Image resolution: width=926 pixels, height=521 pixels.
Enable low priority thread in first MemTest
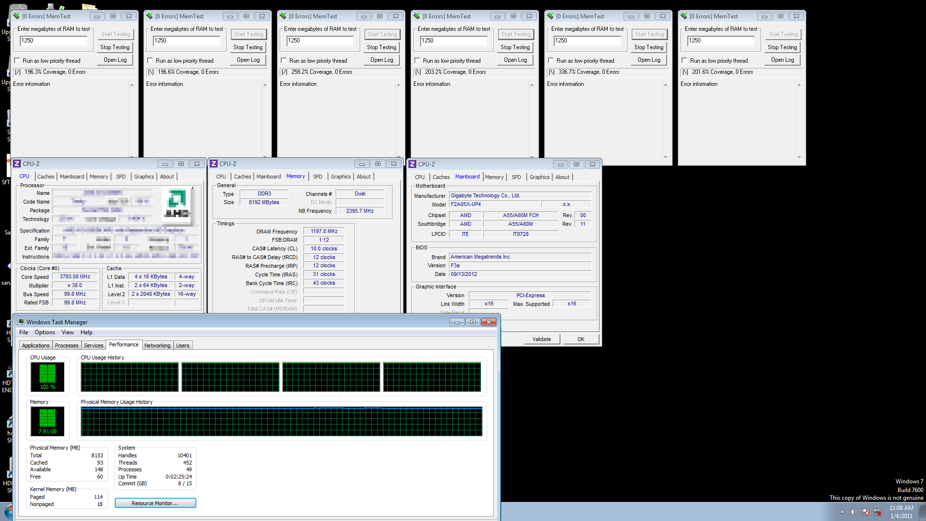17,61
